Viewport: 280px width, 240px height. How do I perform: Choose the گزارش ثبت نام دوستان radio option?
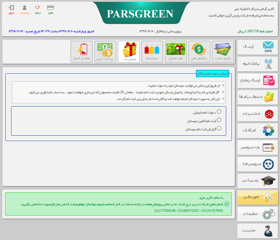(x=219, y=128)
